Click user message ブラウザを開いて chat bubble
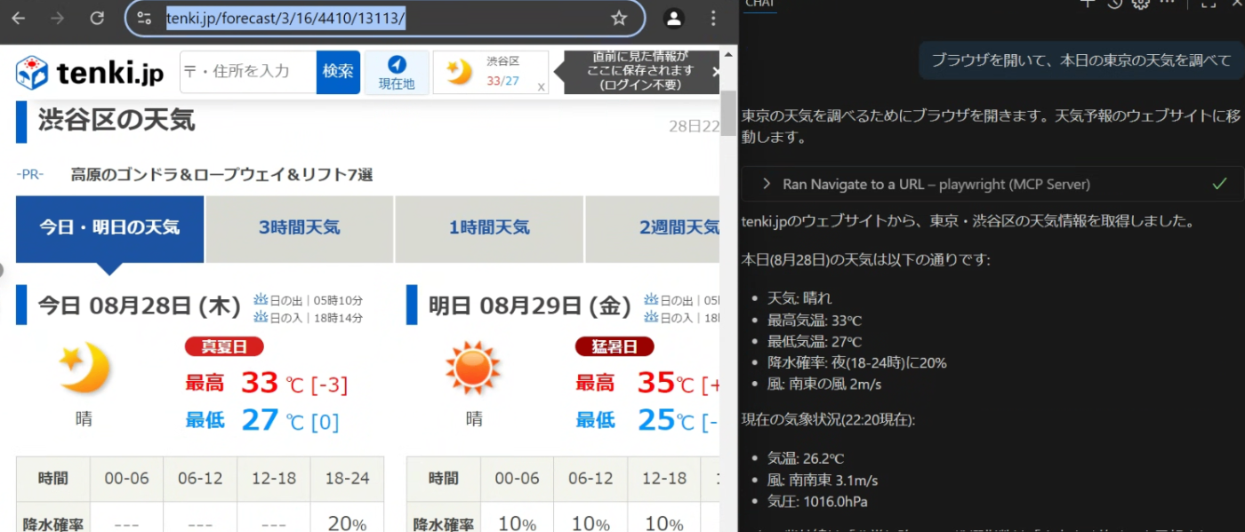The width and height of the screenshot is (1245, 532). click(1081, 60)
